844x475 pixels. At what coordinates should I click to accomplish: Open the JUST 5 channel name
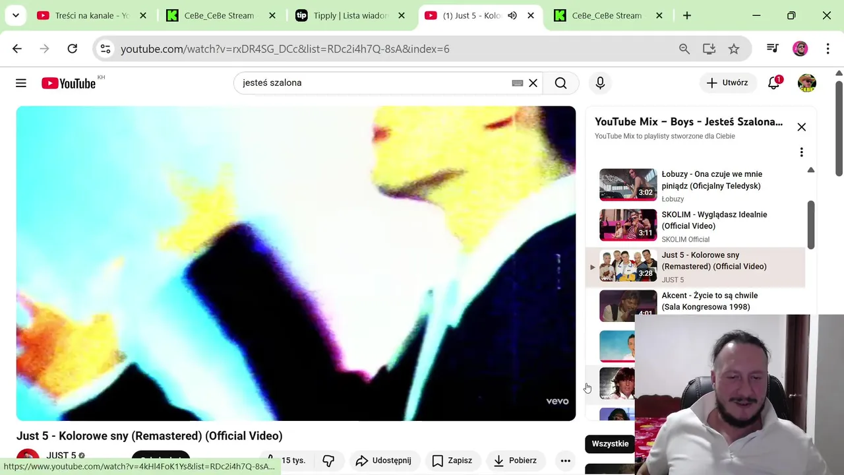coord(61,456)
